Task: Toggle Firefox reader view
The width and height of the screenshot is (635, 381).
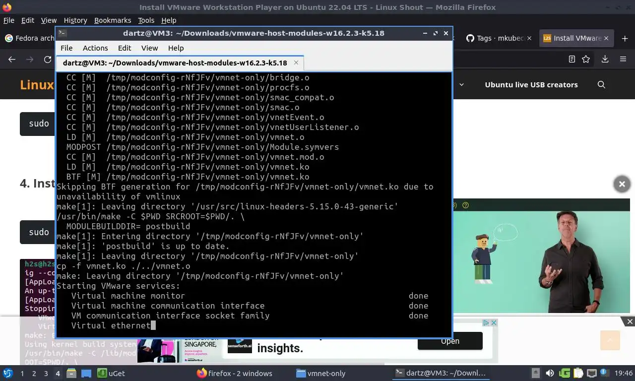Action: (572, 59)
